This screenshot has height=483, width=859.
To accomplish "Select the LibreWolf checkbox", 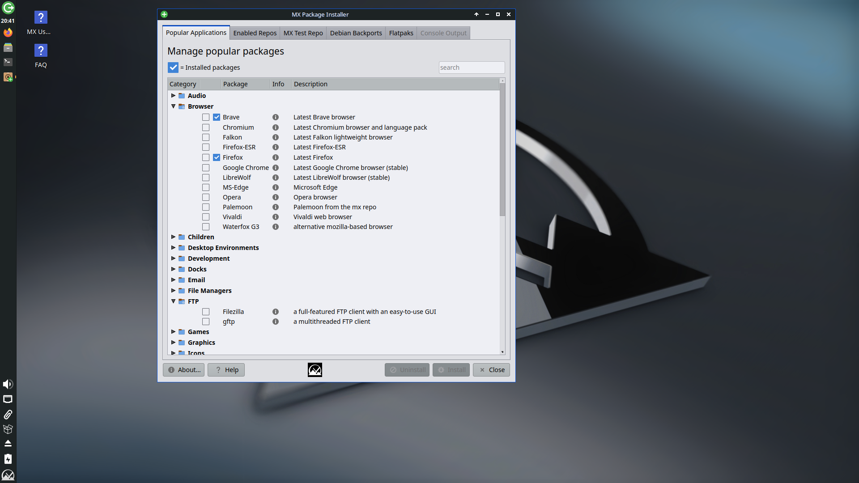I will 206,178.
